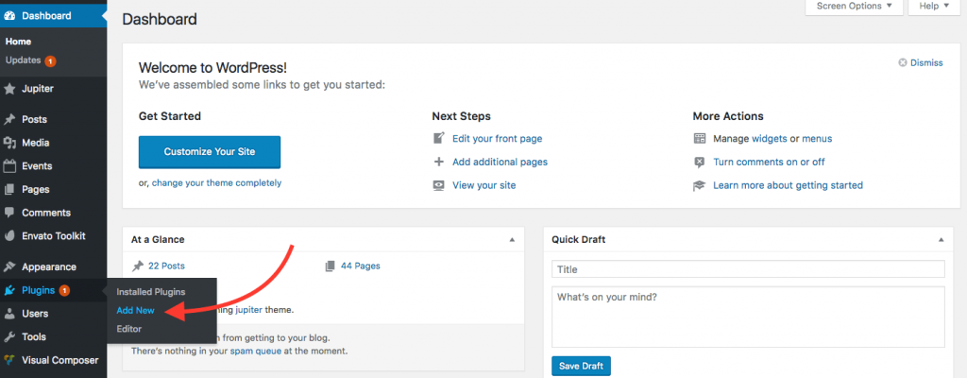Open the Updates submenu item

(x=24, y=60)
